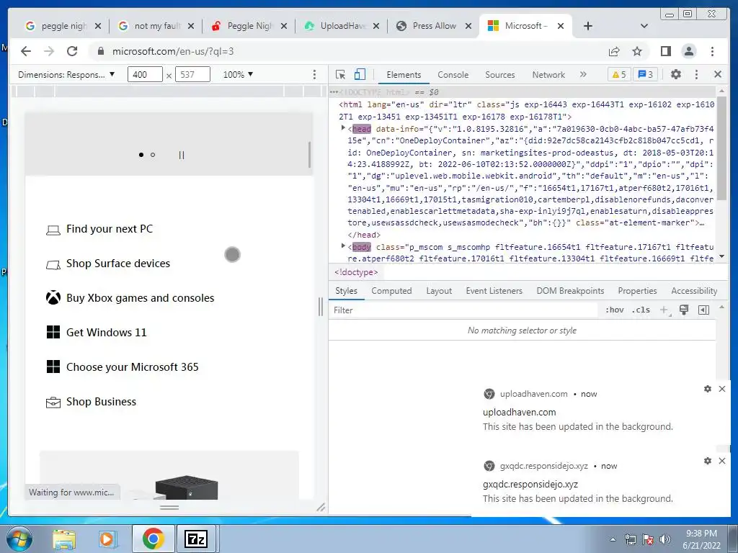Dismiss the uploadhaven.com notification

tap(722, 389)
